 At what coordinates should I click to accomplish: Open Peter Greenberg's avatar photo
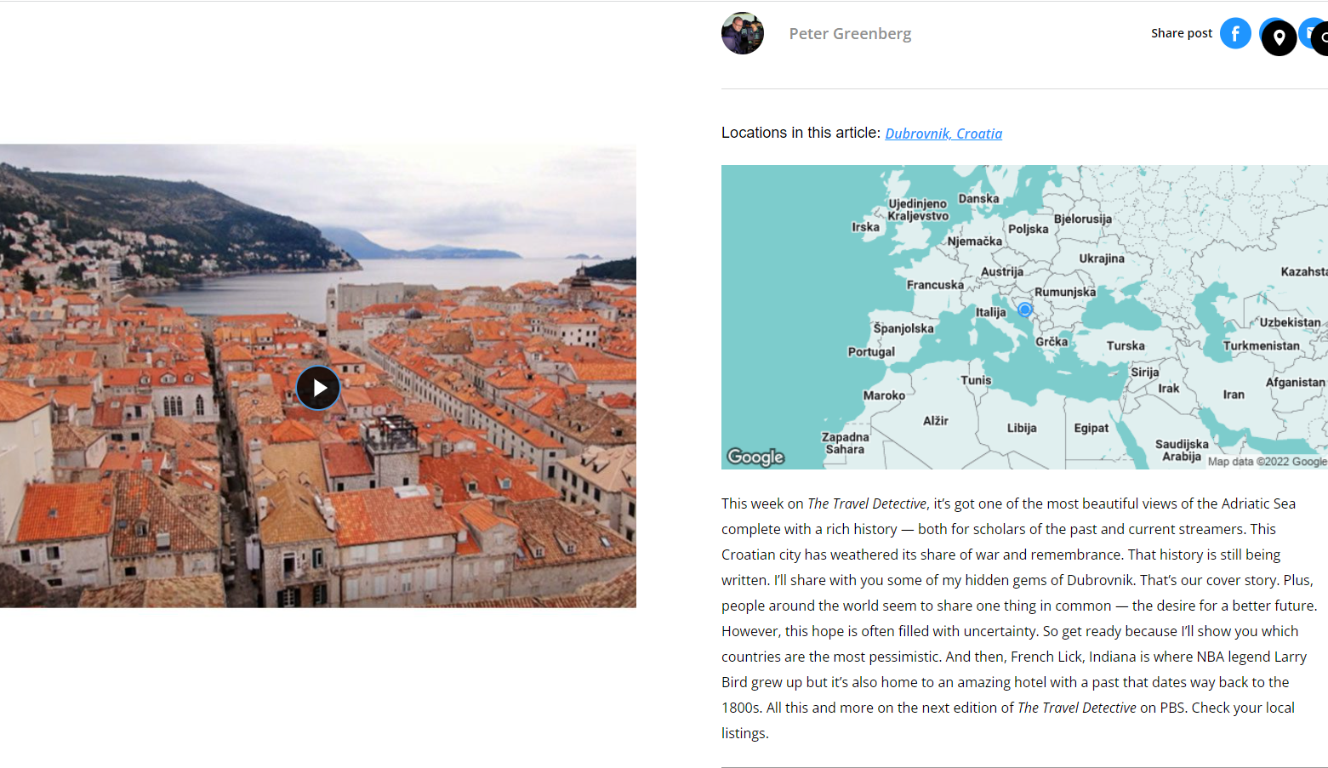coord(743,33)
